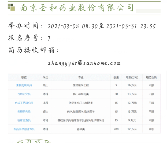Click the email zhangyyhr@sanhome.com

coord(84,63)
